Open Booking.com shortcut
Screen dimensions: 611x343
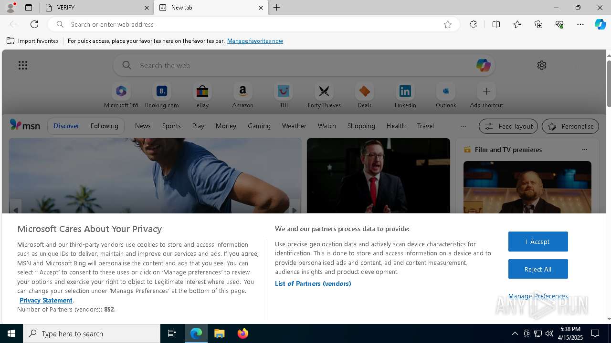pyautogui.click(x=162, y=96)
